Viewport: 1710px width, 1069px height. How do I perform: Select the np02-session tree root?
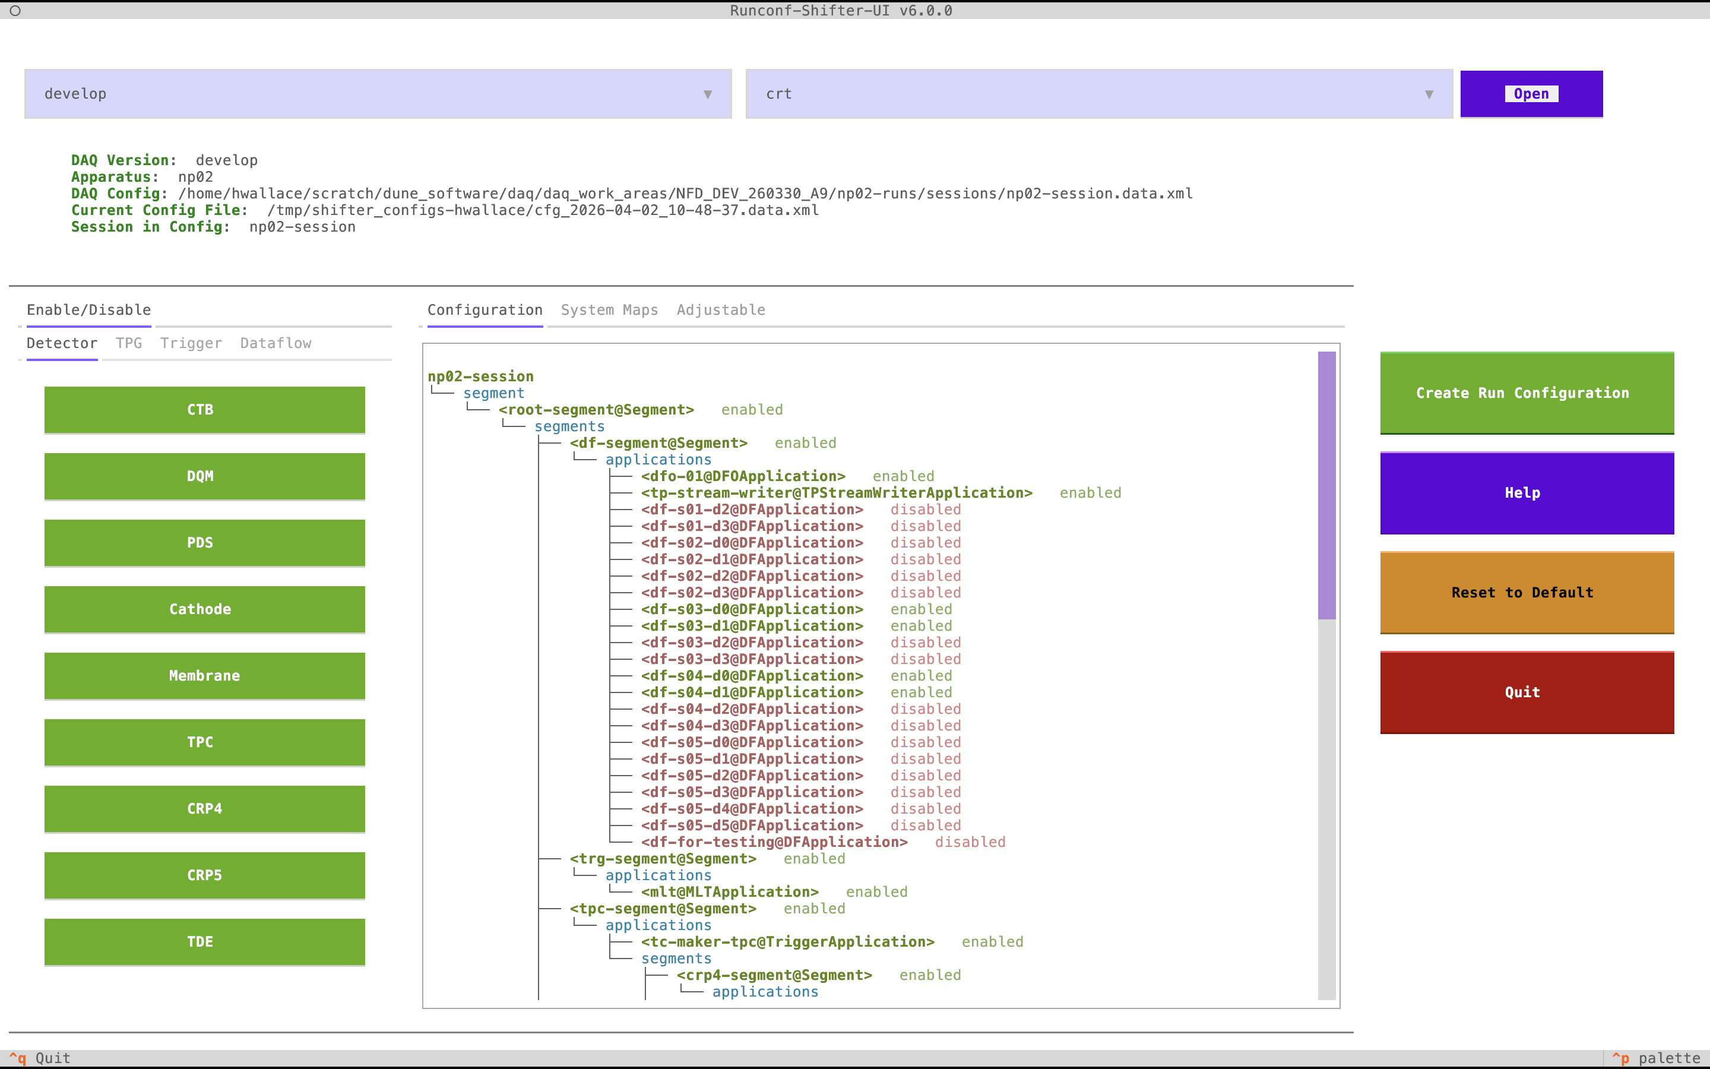coord(480,376)
